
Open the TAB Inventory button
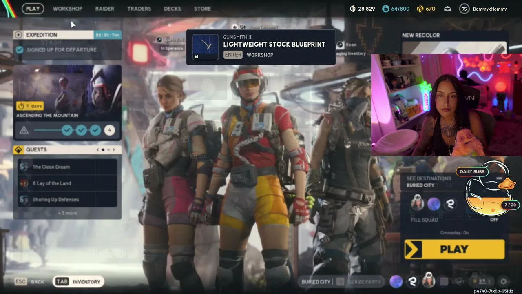(78, 282)
